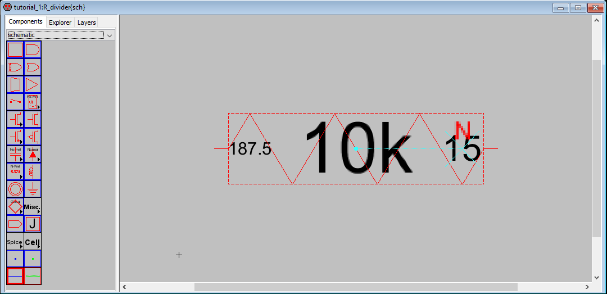Select the blue wire pin node
Viewport: 607px width, 294px height.
(15, 259)
